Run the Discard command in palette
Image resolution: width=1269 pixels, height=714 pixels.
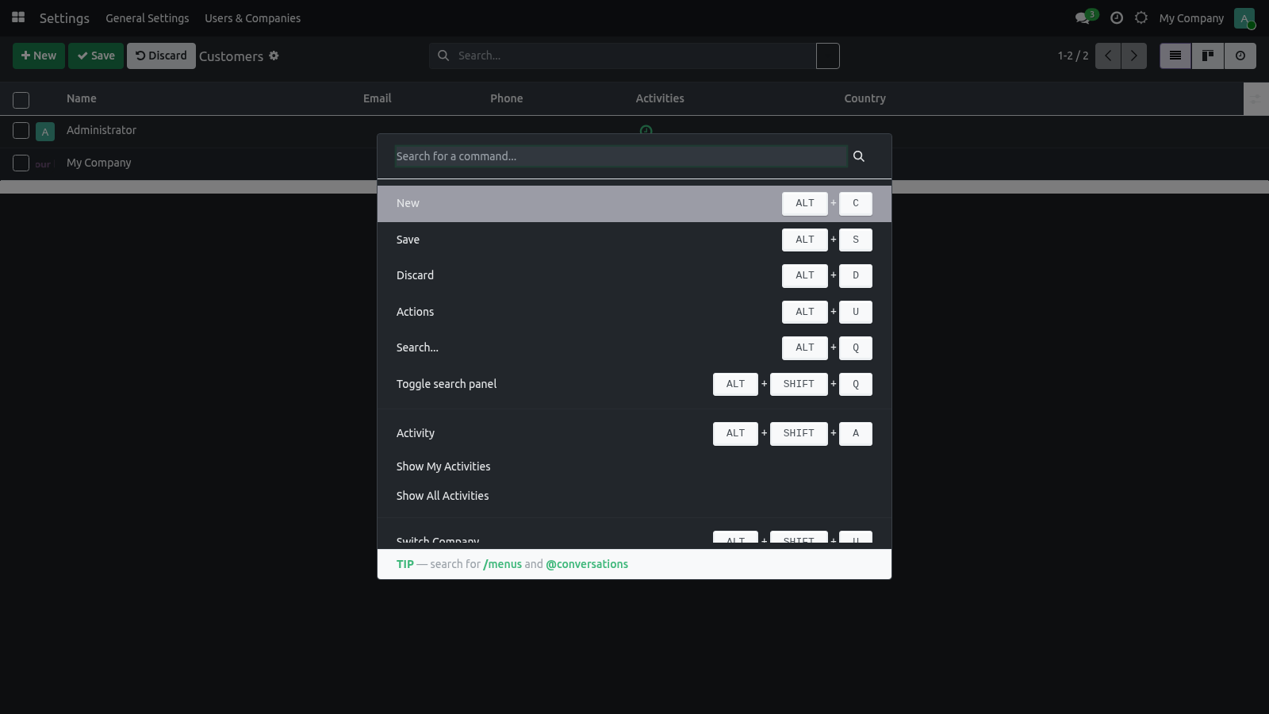(634, 275)
